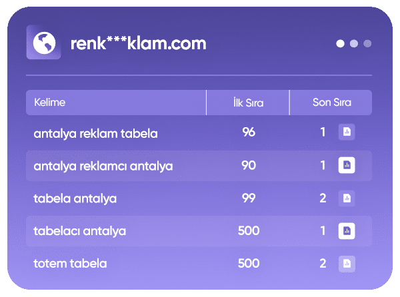
Task: Click first rank 96 in top row
Action: 249,132
